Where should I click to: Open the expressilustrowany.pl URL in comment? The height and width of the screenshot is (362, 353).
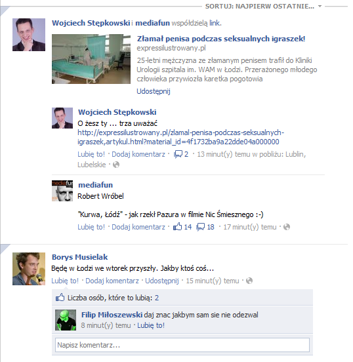180,137
